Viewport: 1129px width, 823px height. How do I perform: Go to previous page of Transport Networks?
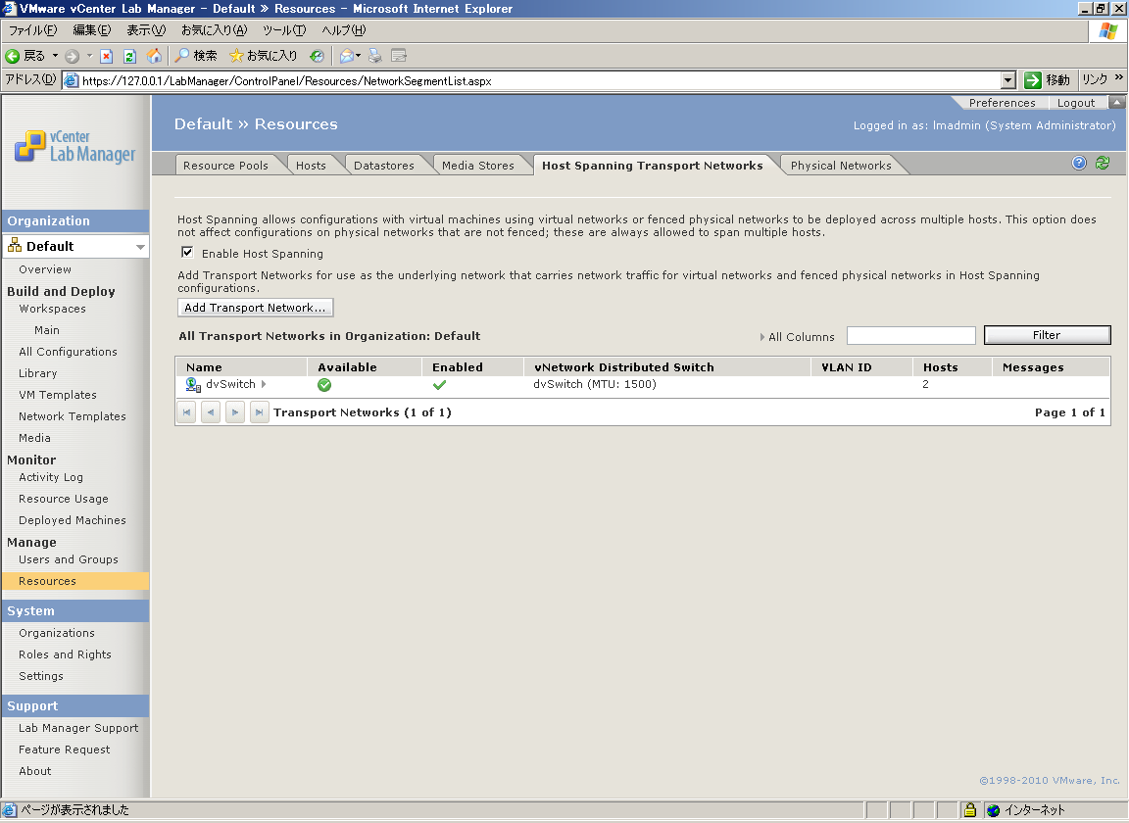[211, 412]
